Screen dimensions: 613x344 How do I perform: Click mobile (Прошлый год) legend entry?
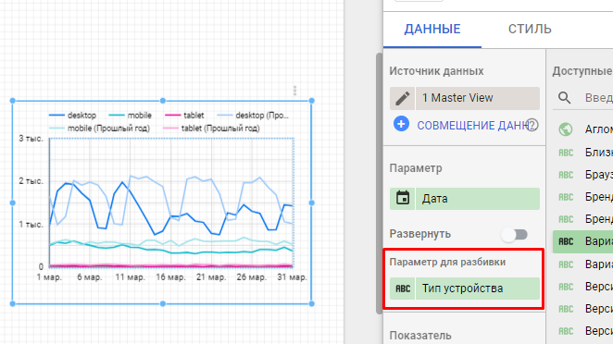[99, 129]
